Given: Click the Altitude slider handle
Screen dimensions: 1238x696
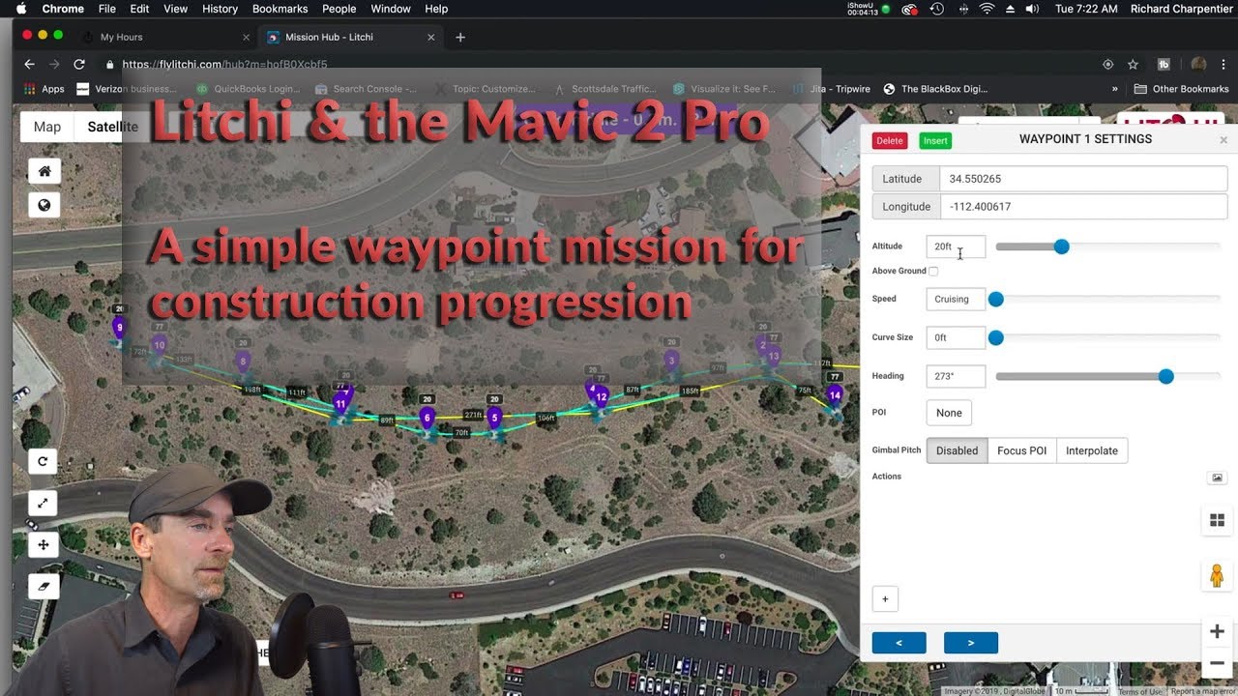Looking at the screenshot, I should (1061, 246).
